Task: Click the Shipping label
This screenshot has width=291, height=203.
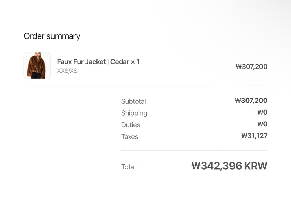Action: pos(134,113)
